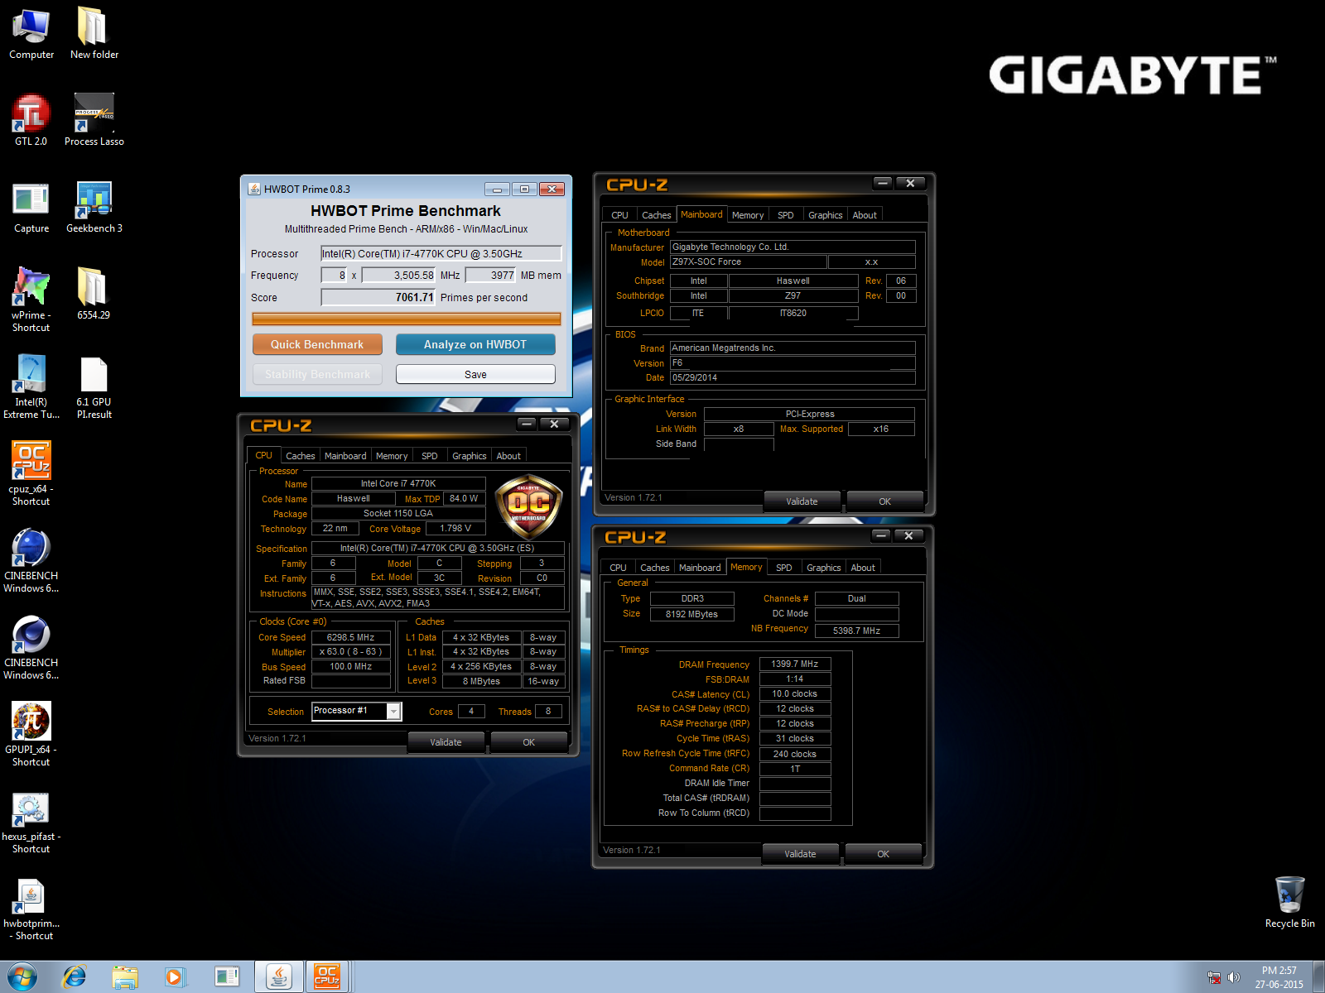Viewport: 1325px width, 993px height.
Task: Open the Recycle Bin
Action: click(x=1289, y=900)
